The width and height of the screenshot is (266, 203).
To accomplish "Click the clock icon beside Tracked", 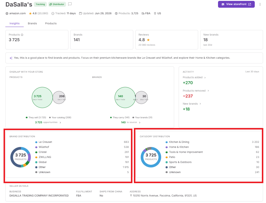I will coord(53,13).
